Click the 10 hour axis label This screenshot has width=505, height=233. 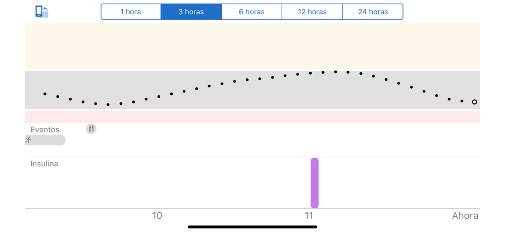pos(157,216)
